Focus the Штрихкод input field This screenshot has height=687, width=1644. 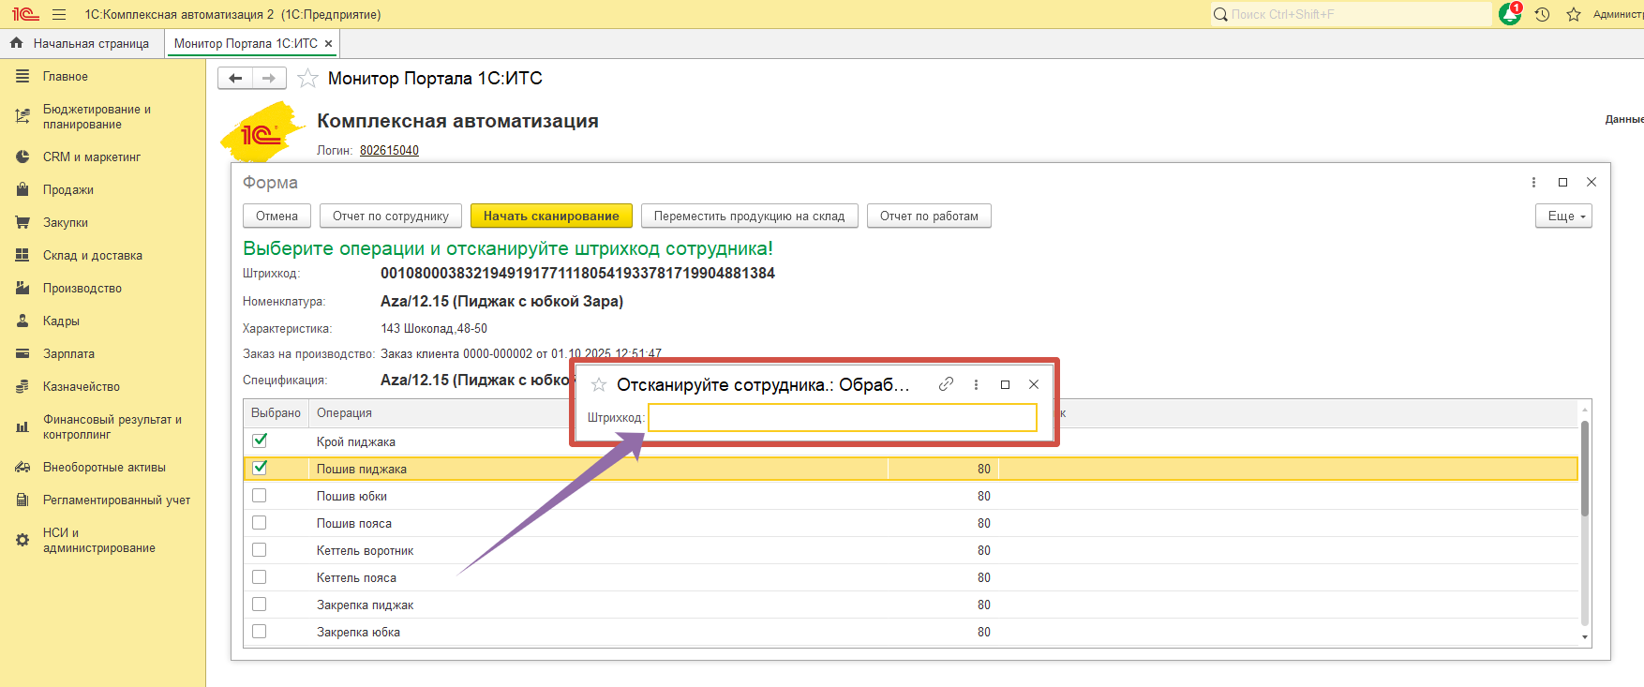842,417
